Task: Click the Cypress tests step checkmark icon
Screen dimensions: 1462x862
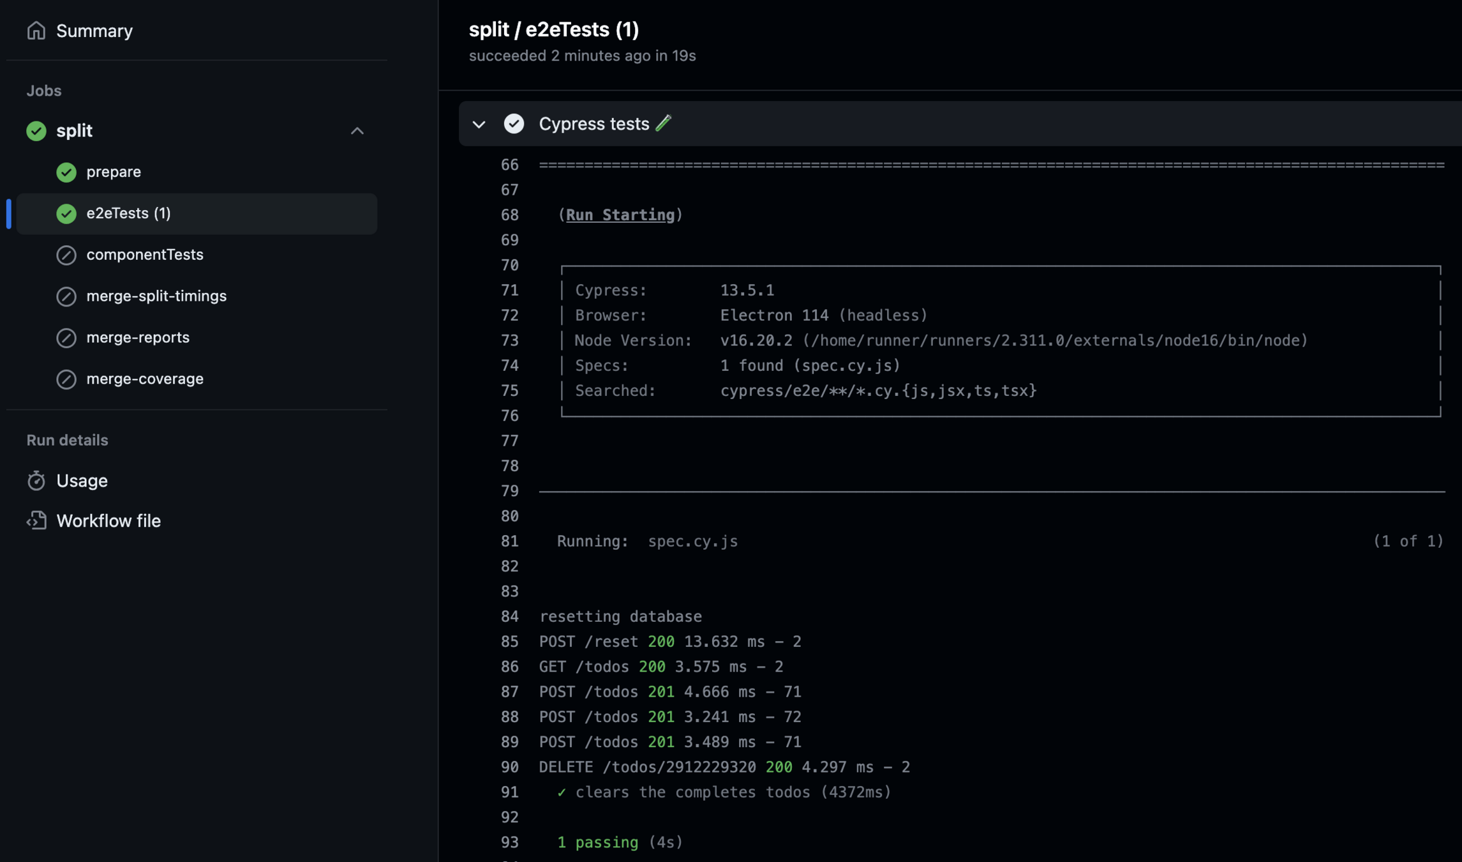Action: (514, 124)
